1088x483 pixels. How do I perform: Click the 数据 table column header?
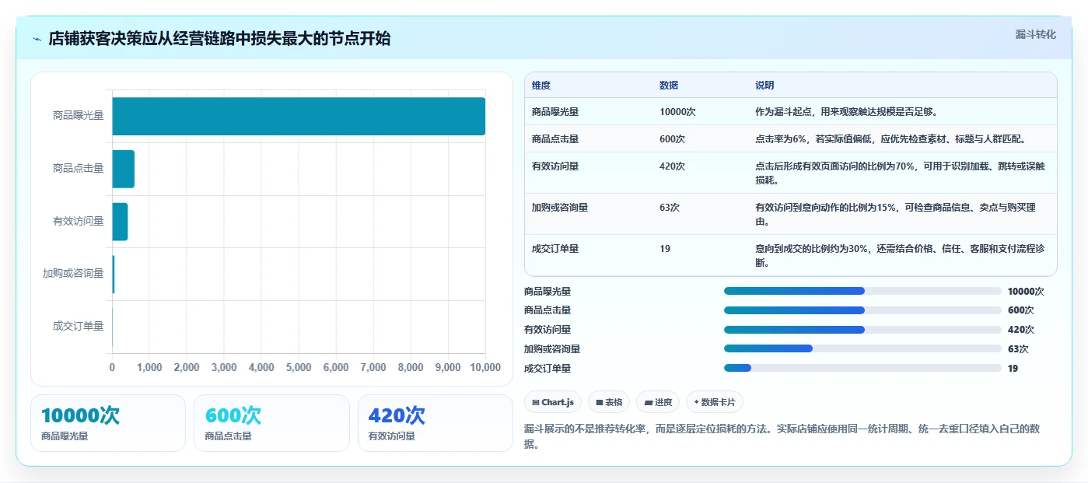(669, 86)
